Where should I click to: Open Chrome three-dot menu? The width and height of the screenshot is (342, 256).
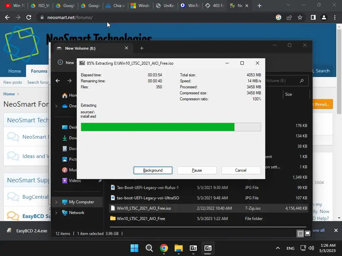(335, 17)
